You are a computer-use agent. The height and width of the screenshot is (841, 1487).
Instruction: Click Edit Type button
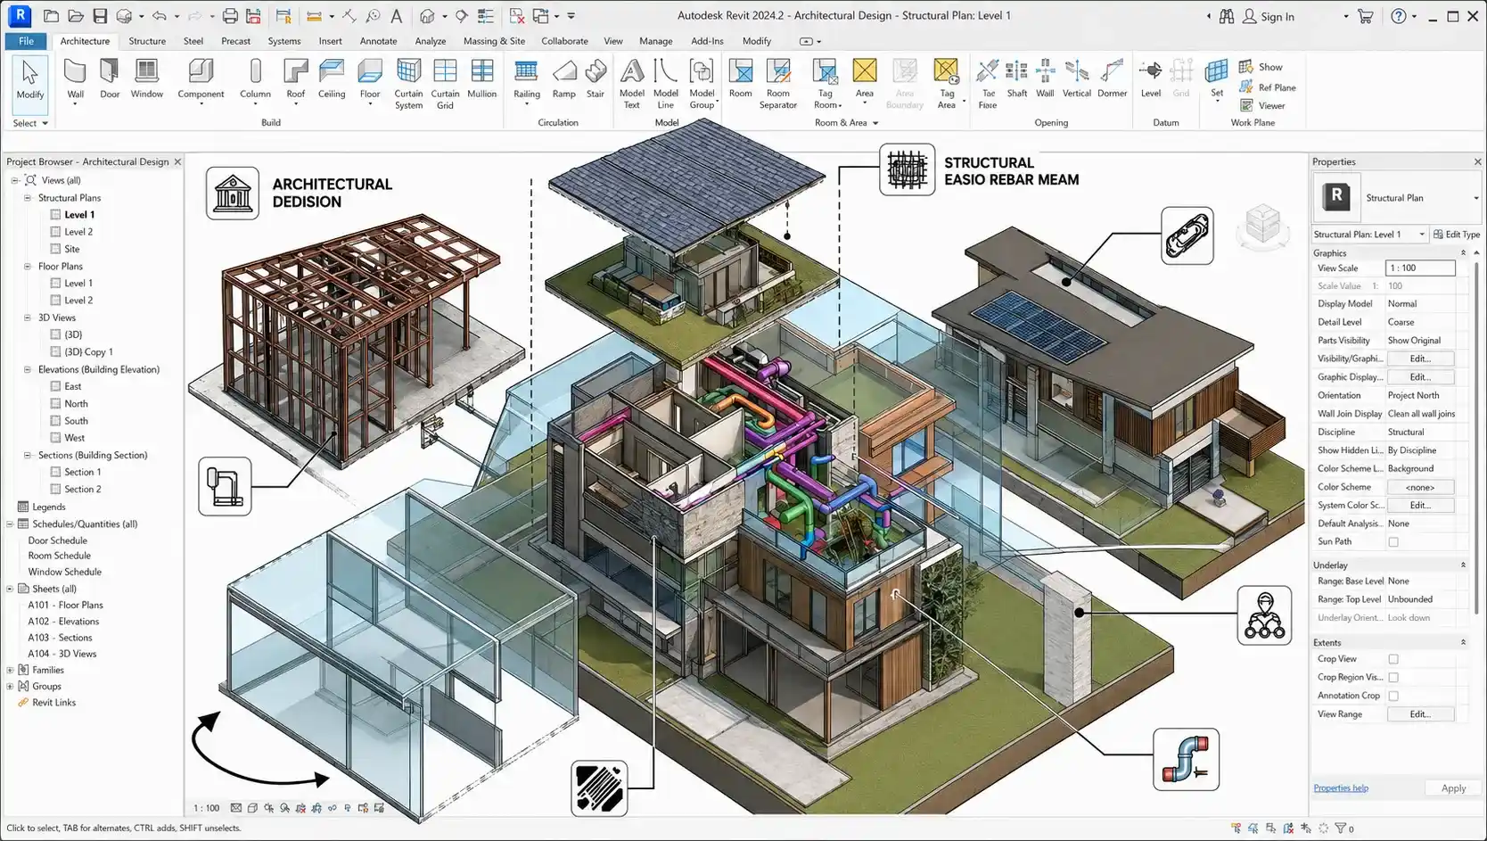pos(1457,235)
